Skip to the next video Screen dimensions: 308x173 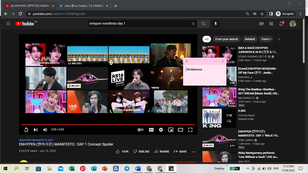[36, 130]
